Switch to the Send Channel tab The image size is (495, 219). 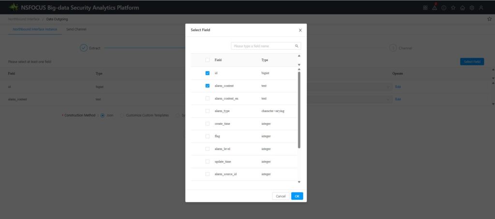tap(76, 29)
